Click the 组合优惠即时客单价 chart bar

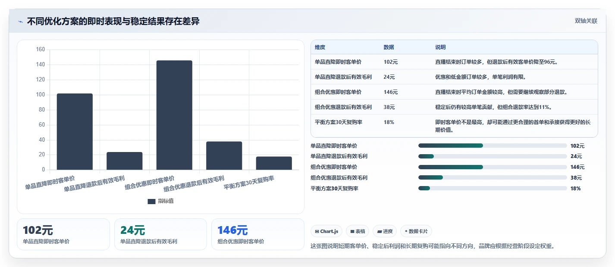point(174,115)
